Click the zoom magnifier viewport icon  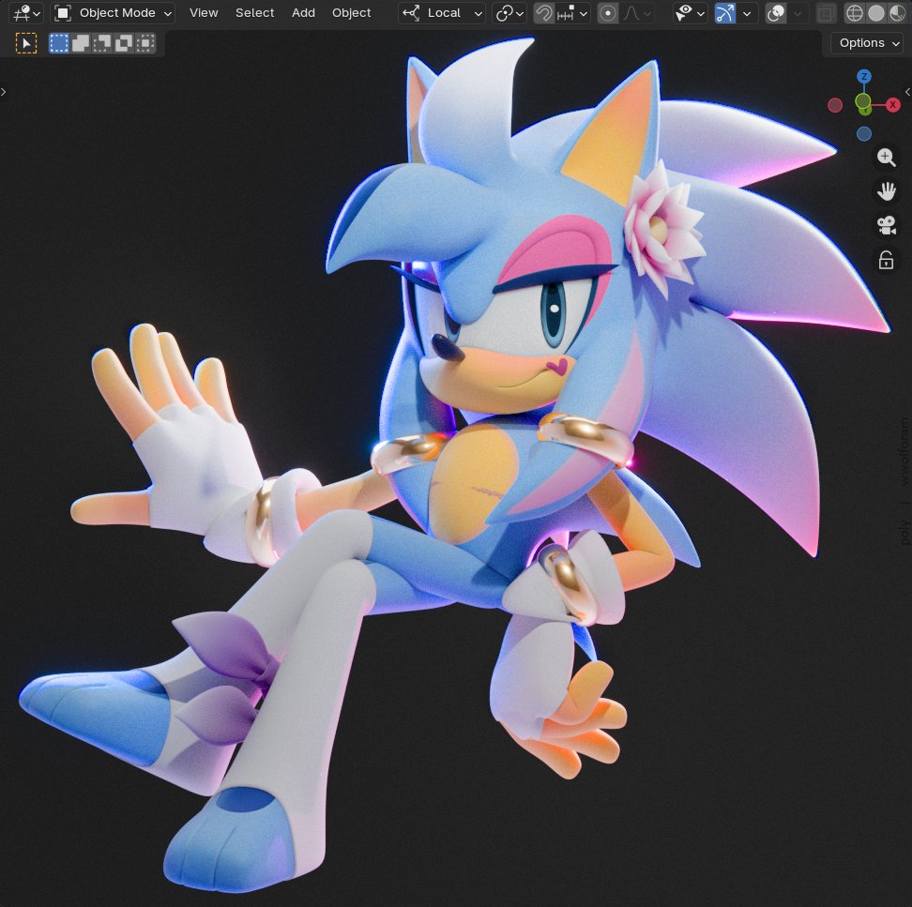[886, 157]
